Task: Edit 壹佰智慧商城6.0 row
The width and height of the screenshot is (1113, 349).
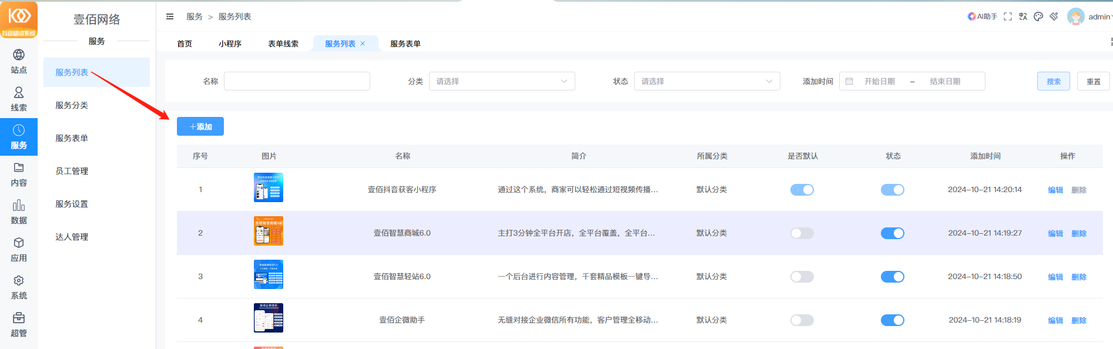Action: pos(1055,233)
